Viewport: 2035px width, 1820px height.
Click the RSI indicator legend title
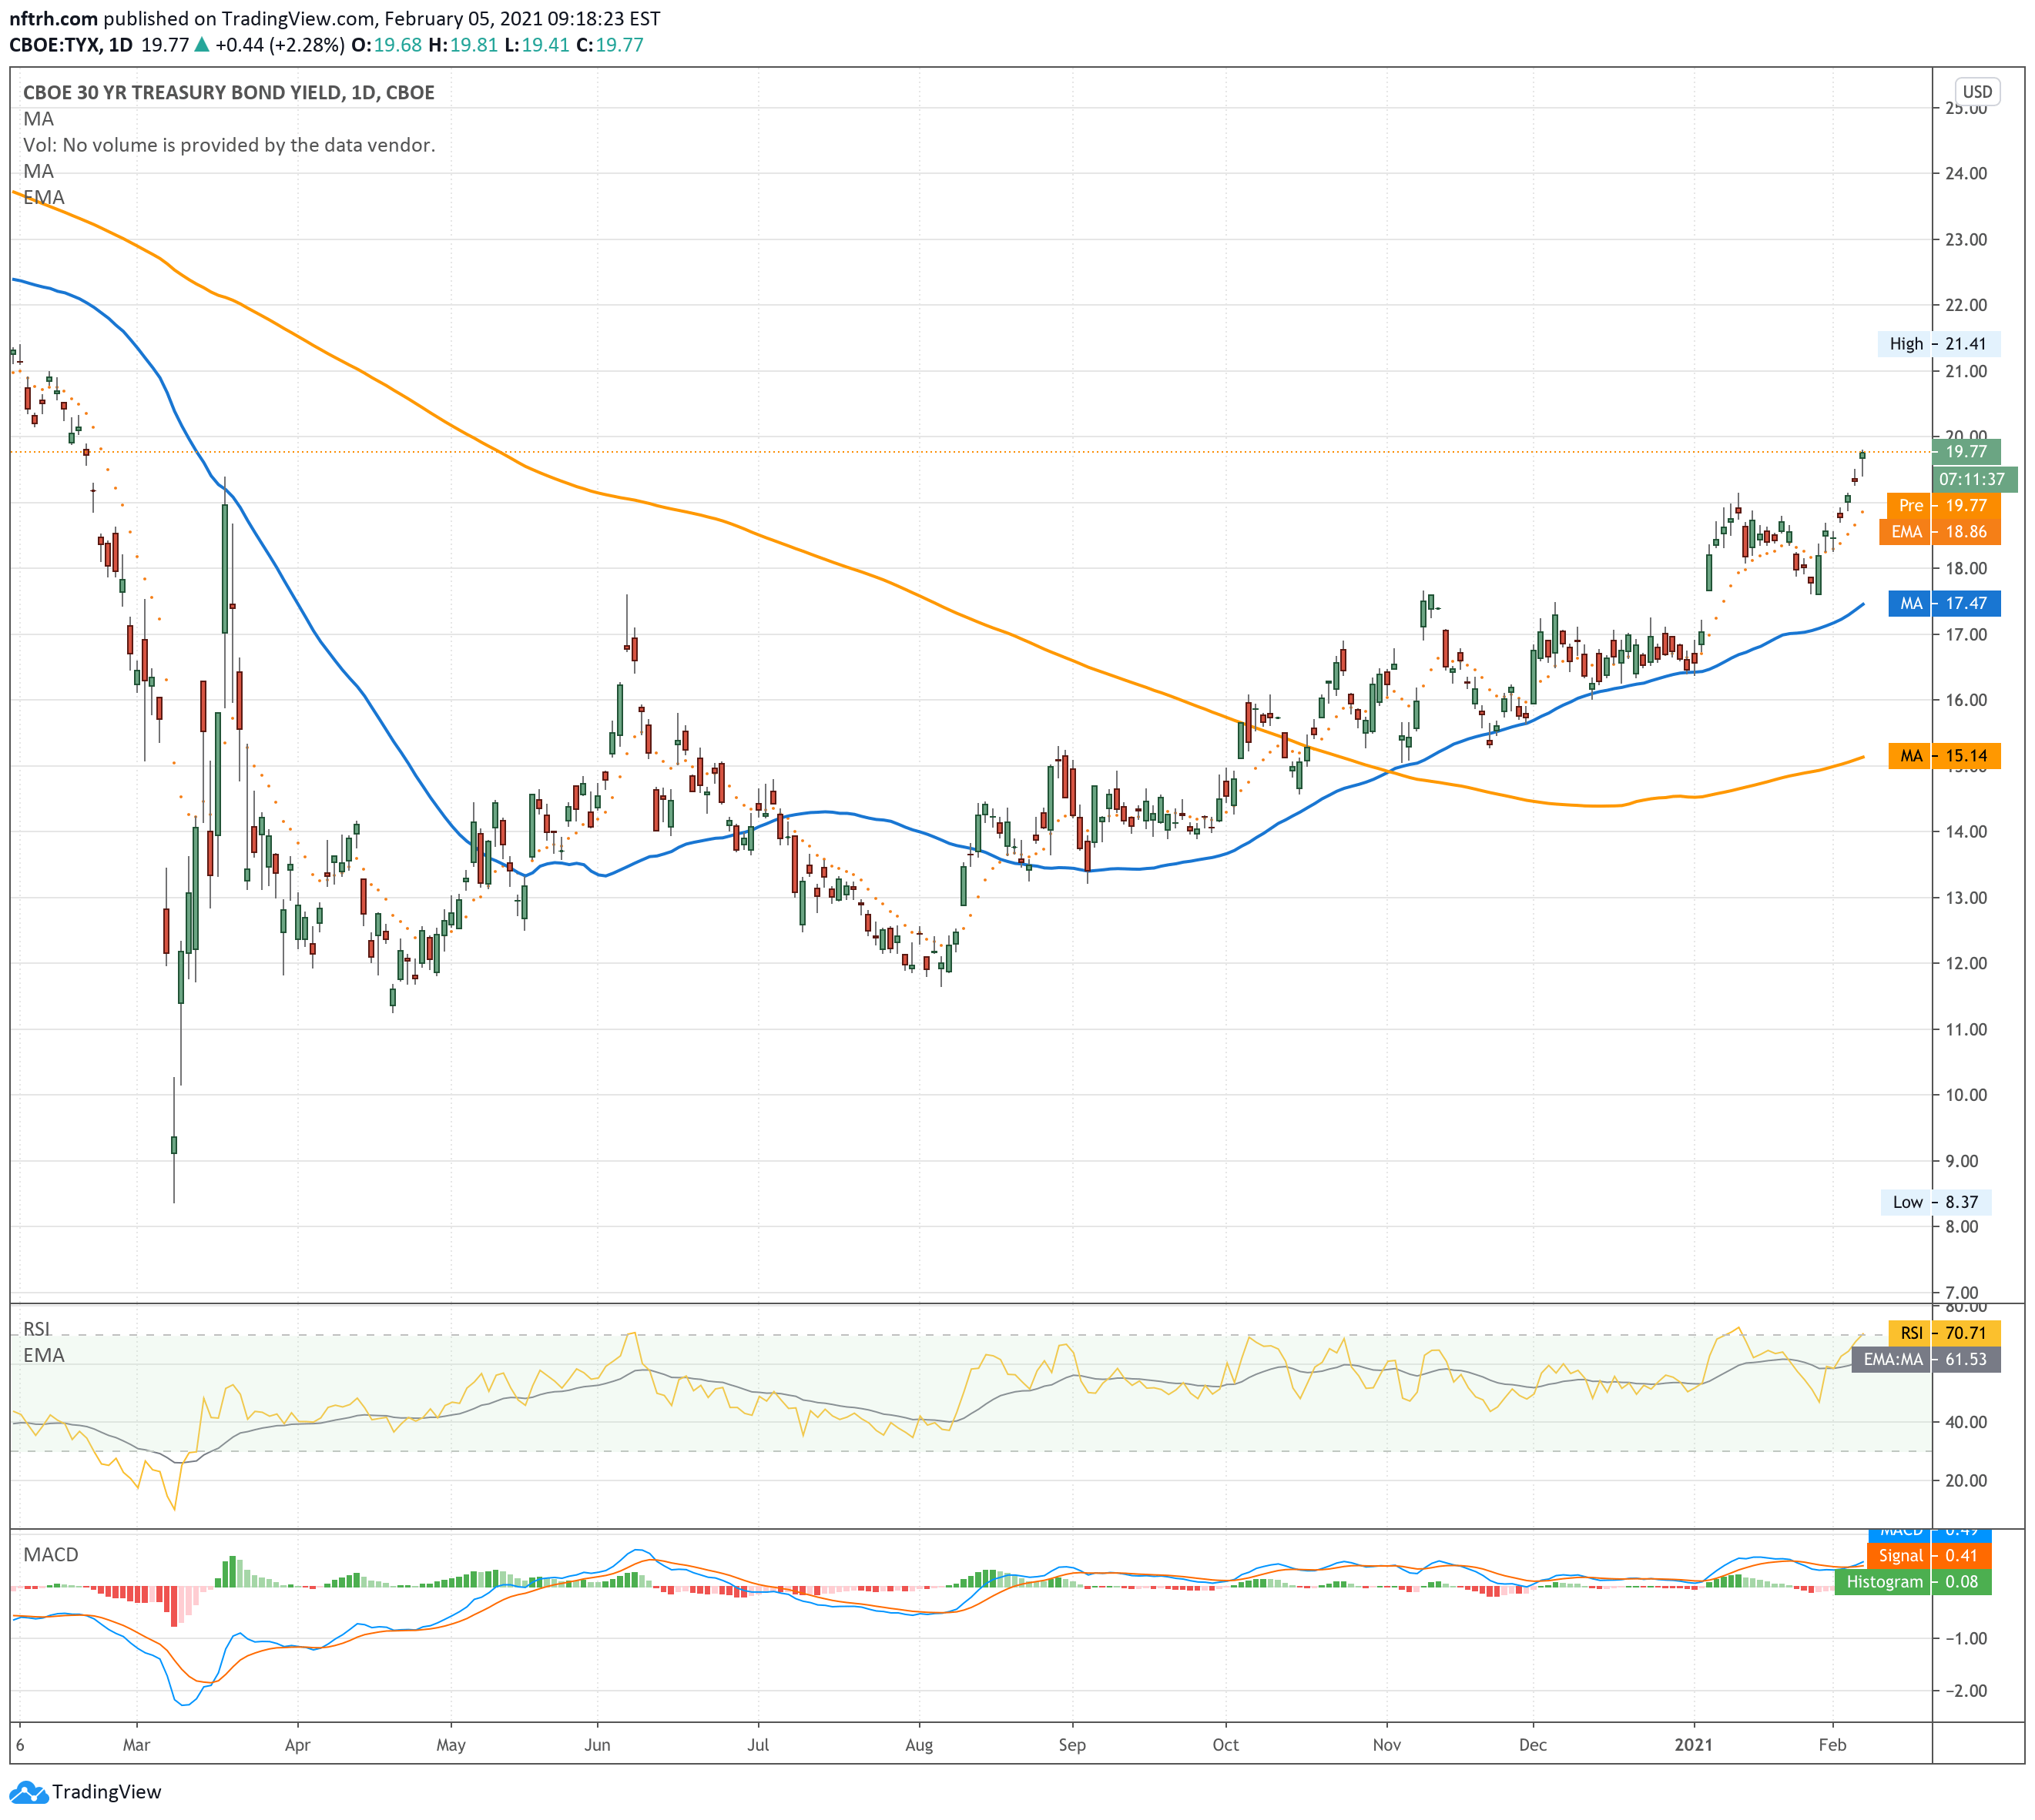pos(37,1329)
